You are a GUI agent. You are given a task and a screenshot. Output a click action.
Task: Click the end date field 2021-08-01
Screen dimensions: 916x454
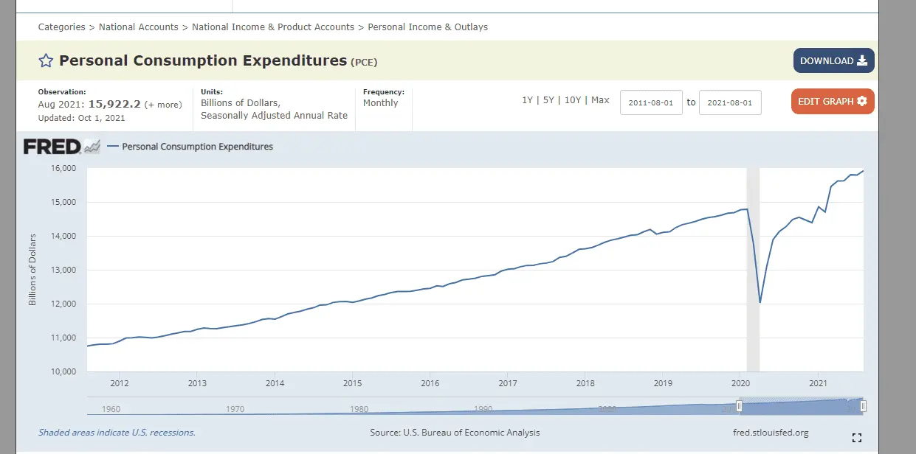tap(729, 102)
